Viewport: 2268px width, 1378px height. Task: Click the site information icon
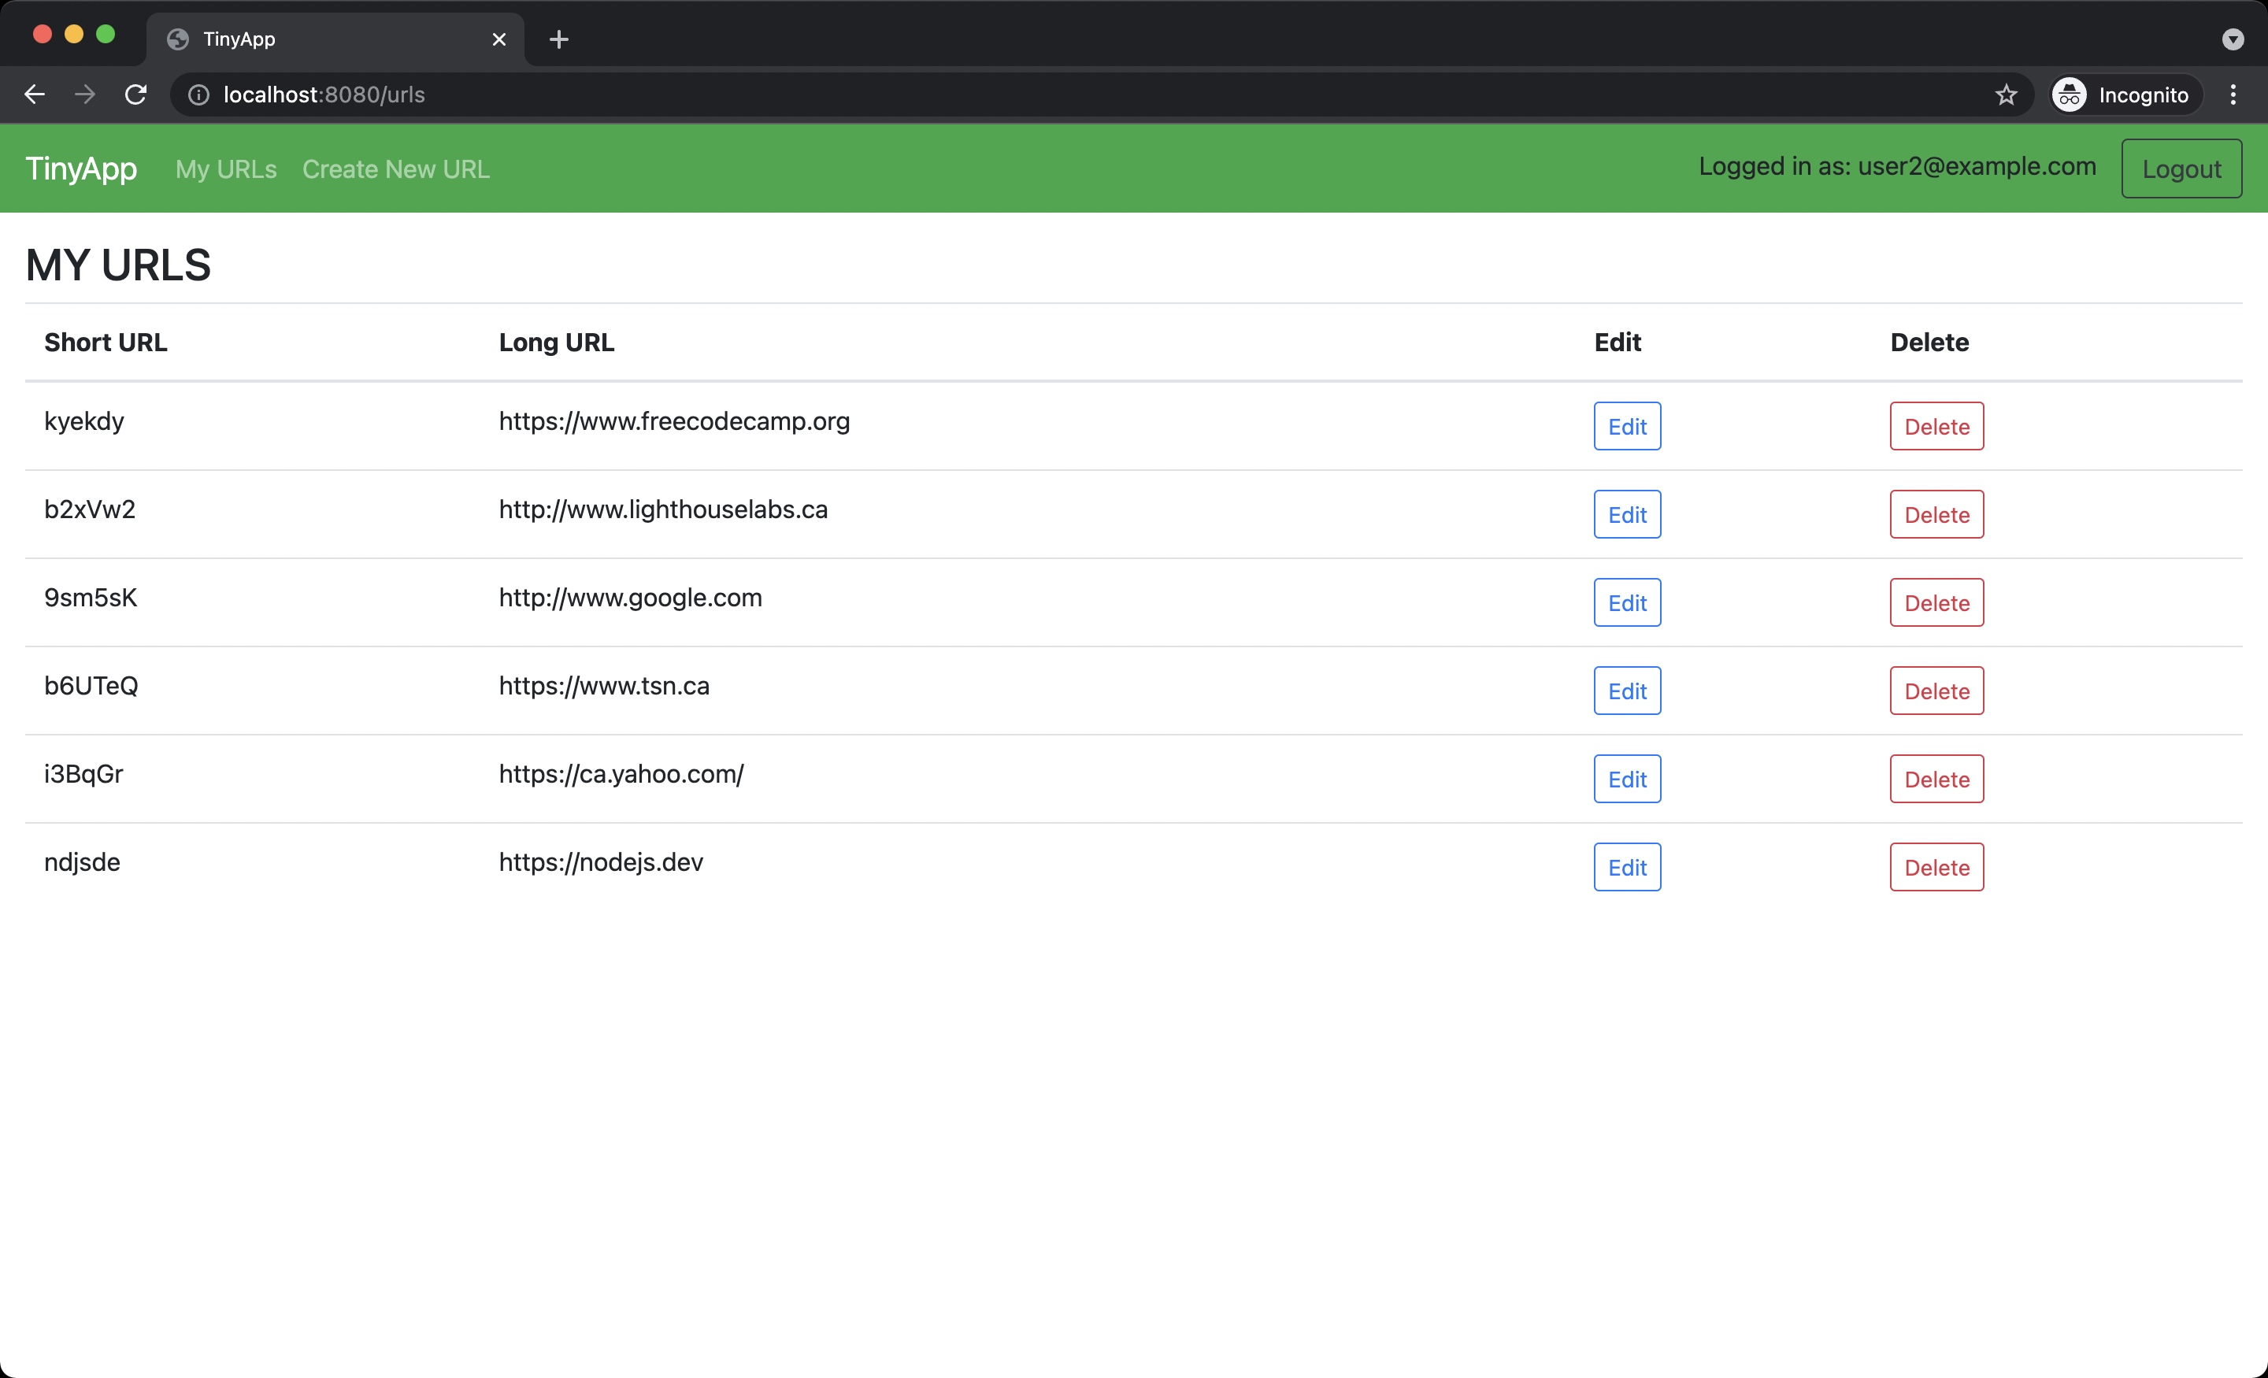[198, 94]
